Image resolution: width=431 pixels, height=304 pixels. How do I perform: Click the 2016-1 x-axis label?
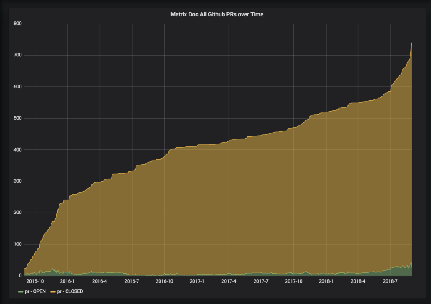(67, 281)
